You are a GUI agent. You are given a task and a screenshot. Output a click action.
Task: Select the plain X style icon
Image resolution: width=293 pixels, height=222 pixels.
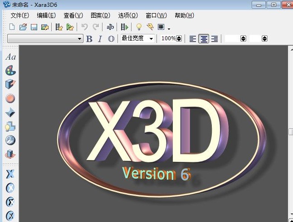10,174
